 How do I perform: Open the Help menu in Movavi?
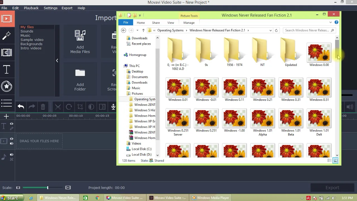81,8
